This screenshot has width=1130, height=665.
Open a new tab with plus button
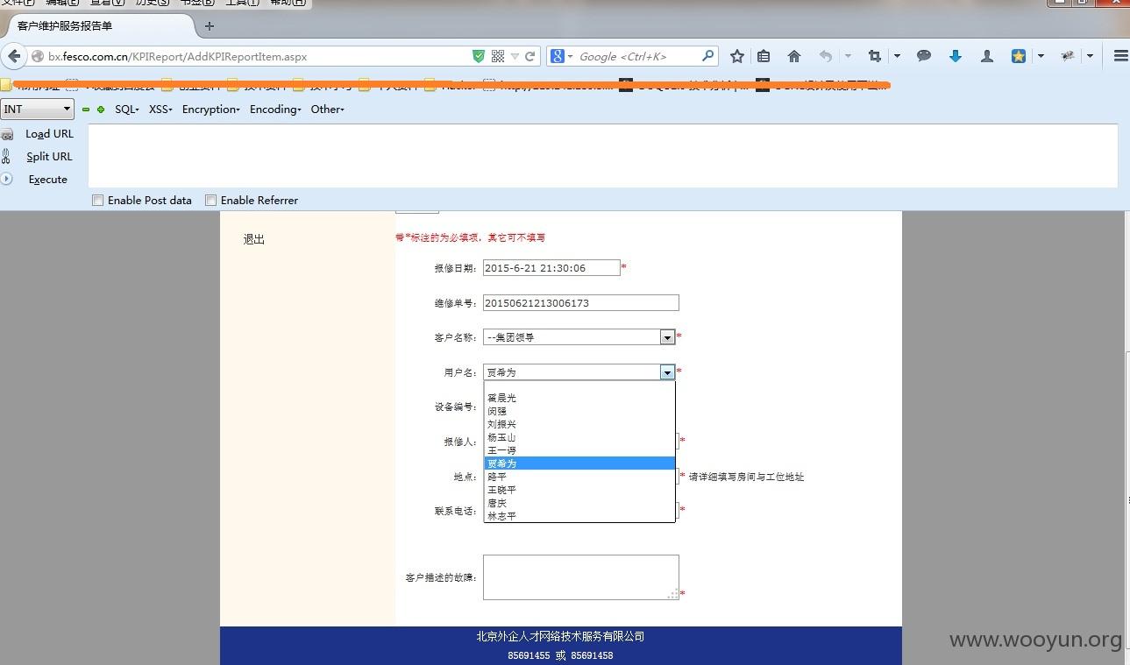(x=209, y=26)
